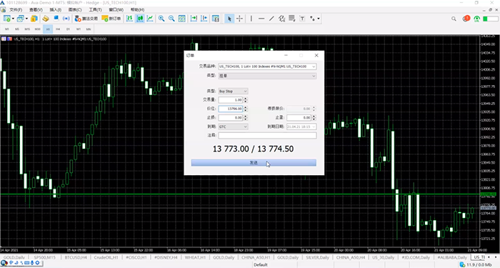Open the new chart icon in toolbar
500x268 pixels.
point(6,19)
